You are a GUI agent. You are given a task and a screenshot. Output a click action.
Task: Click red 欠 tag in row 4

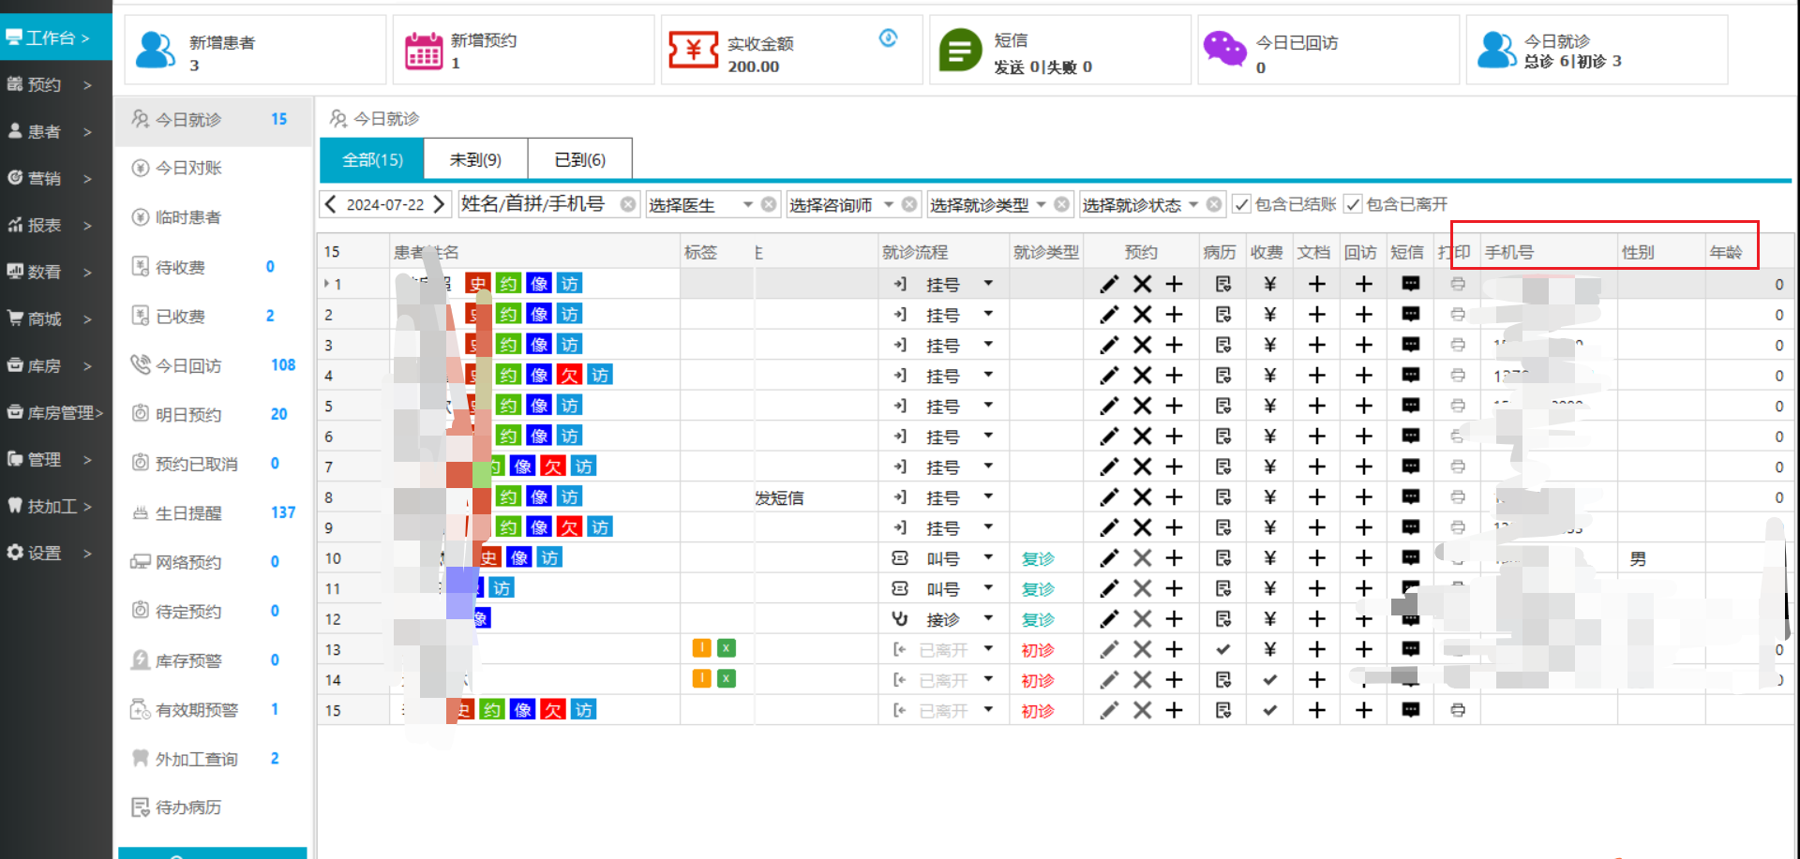(x=569, y=375)
